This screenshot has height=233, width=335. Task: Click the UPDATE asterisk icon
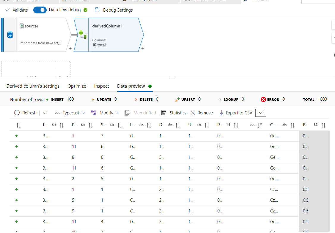pos(93,100)
